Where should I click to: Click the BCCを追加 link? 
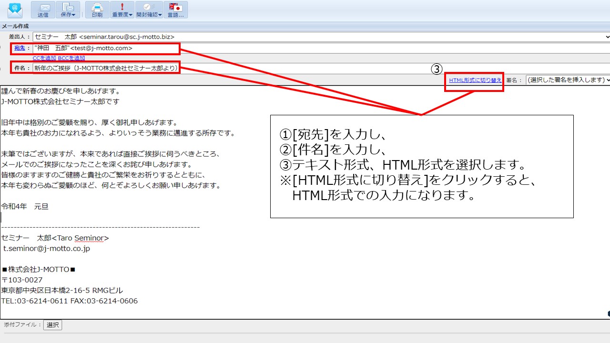coord(71,58)
